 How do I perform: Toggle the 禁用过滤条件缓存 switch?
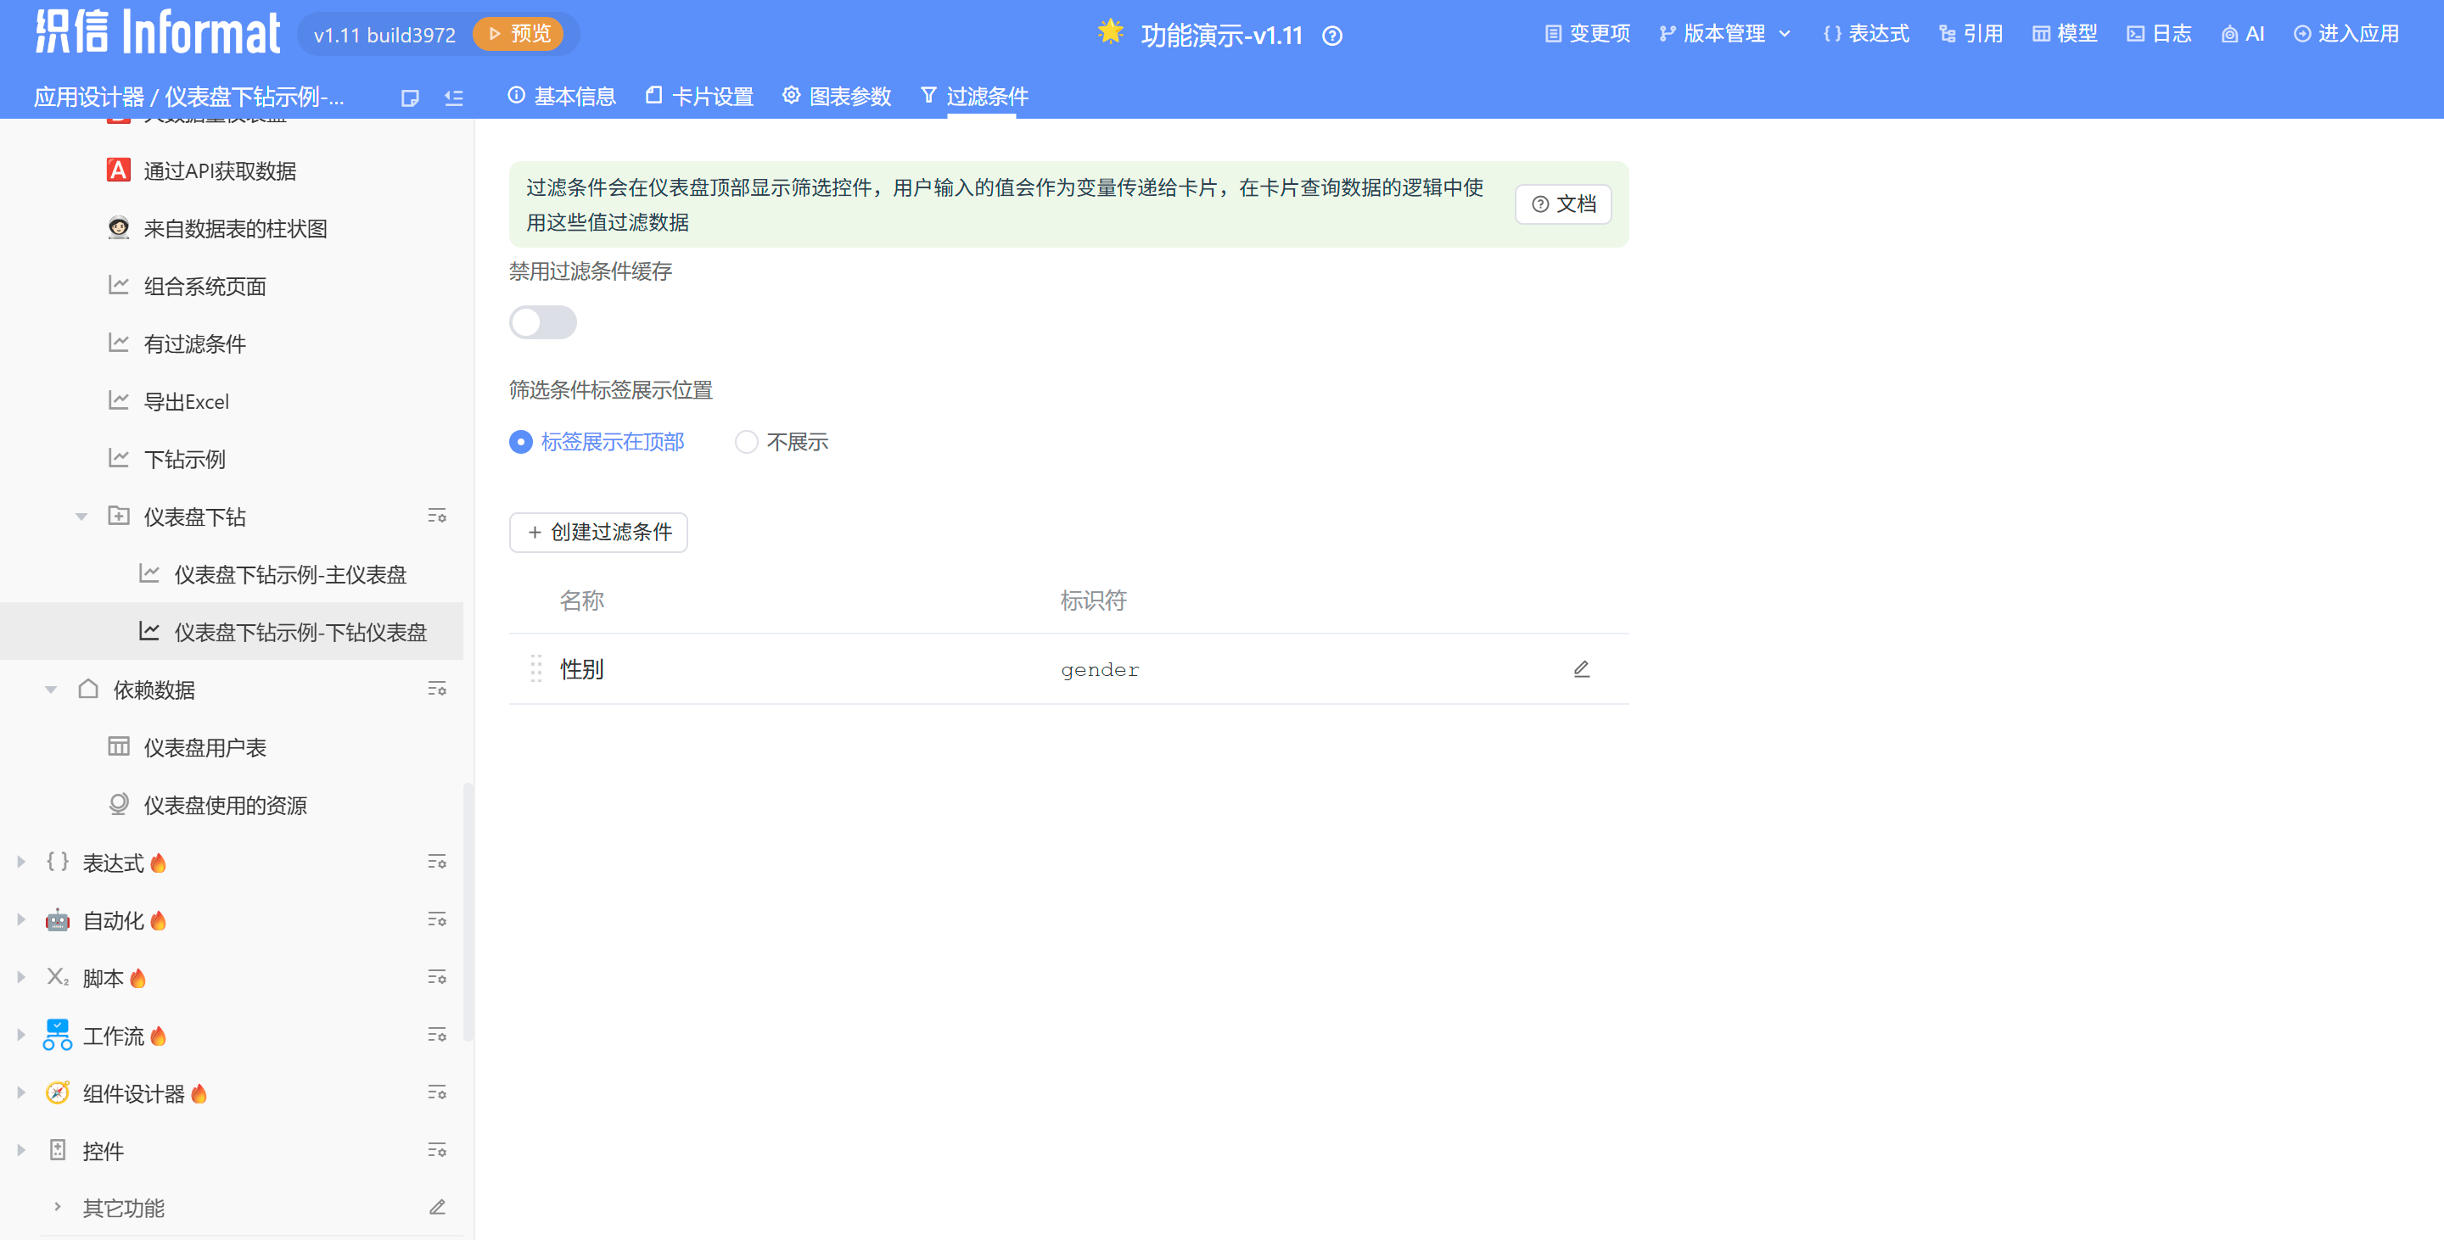543,322
